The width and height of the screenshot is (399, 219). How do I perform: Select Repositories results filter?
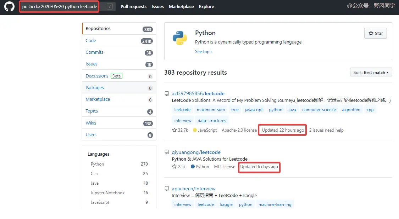point(119,29)
